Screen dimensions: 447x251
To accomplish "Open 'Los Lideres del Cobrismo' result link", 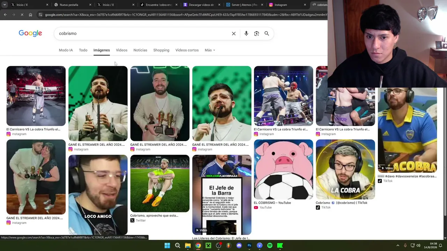I will pyautogui.click(x=221, y=238).
